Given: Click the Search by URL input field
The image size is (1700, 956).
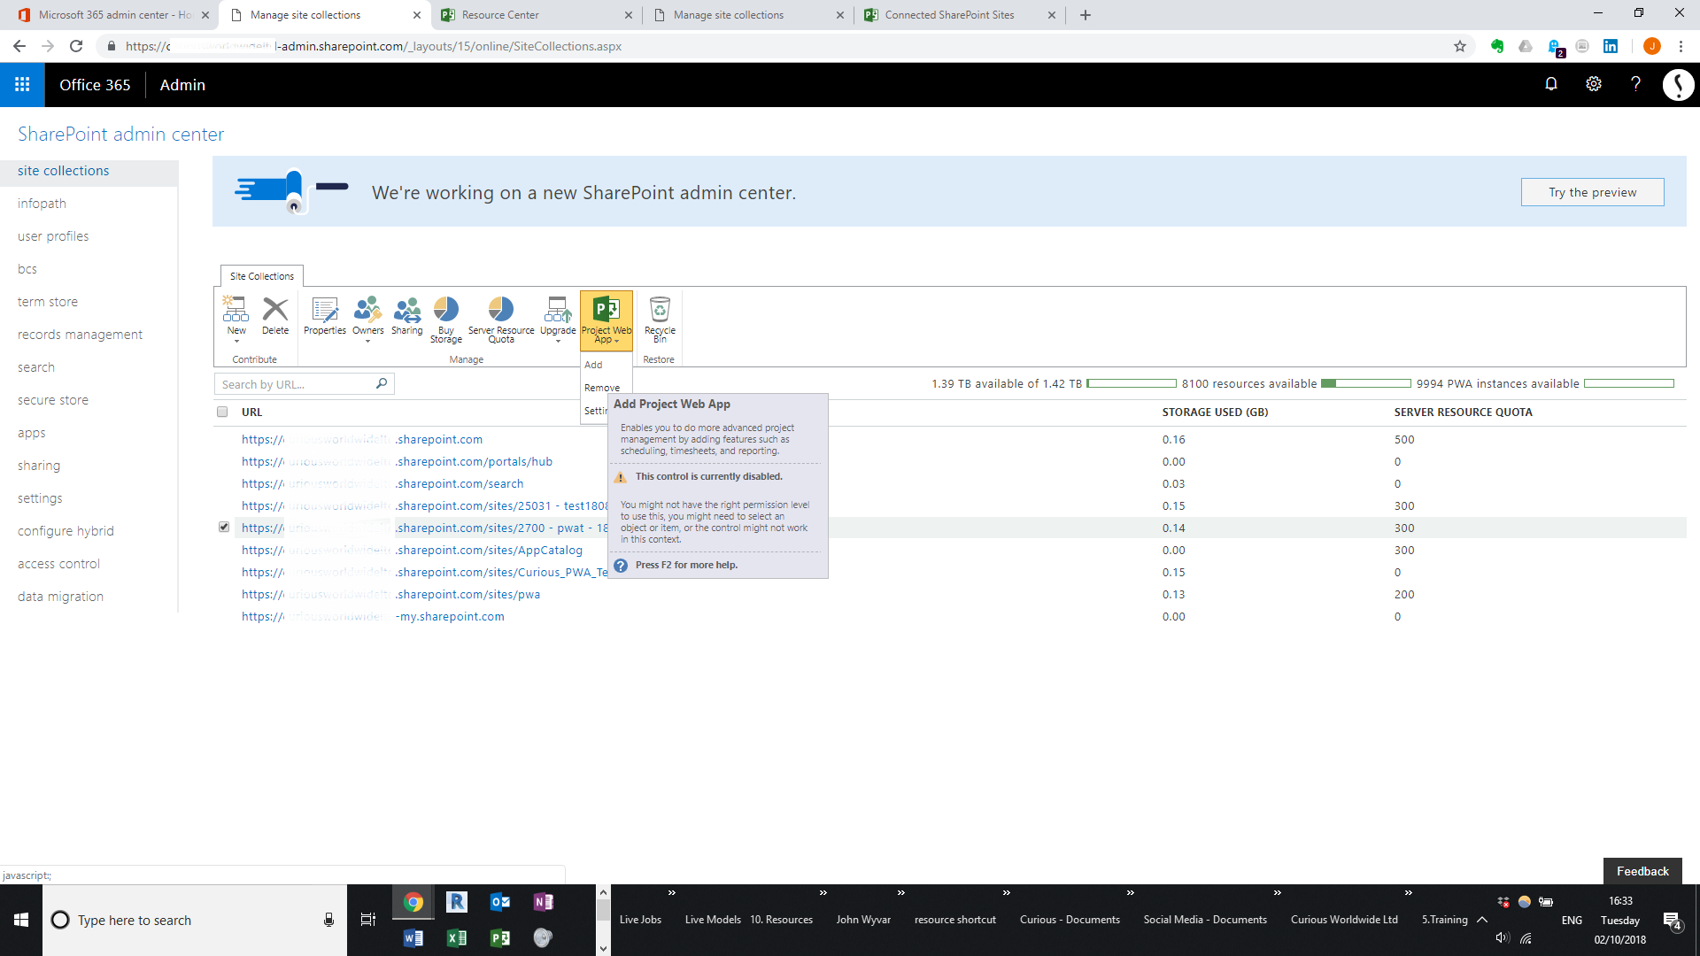Looking at the screenshot, I should coord(295,383).
